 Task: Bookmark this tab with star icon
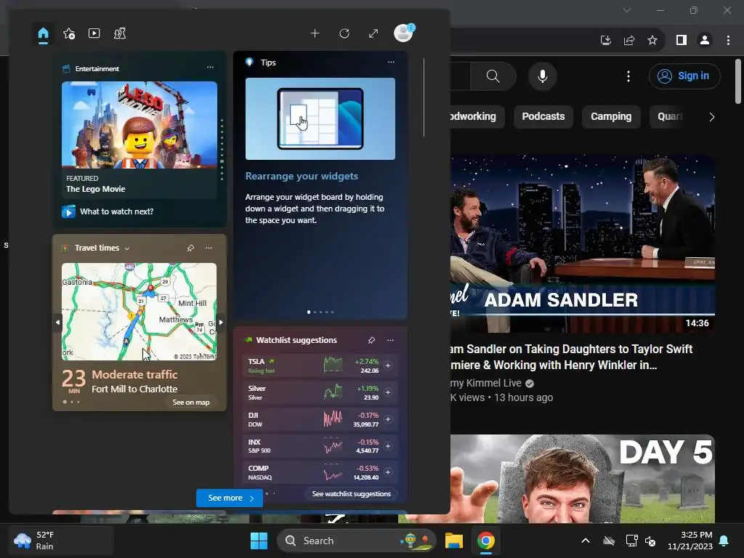pos(652,41)
